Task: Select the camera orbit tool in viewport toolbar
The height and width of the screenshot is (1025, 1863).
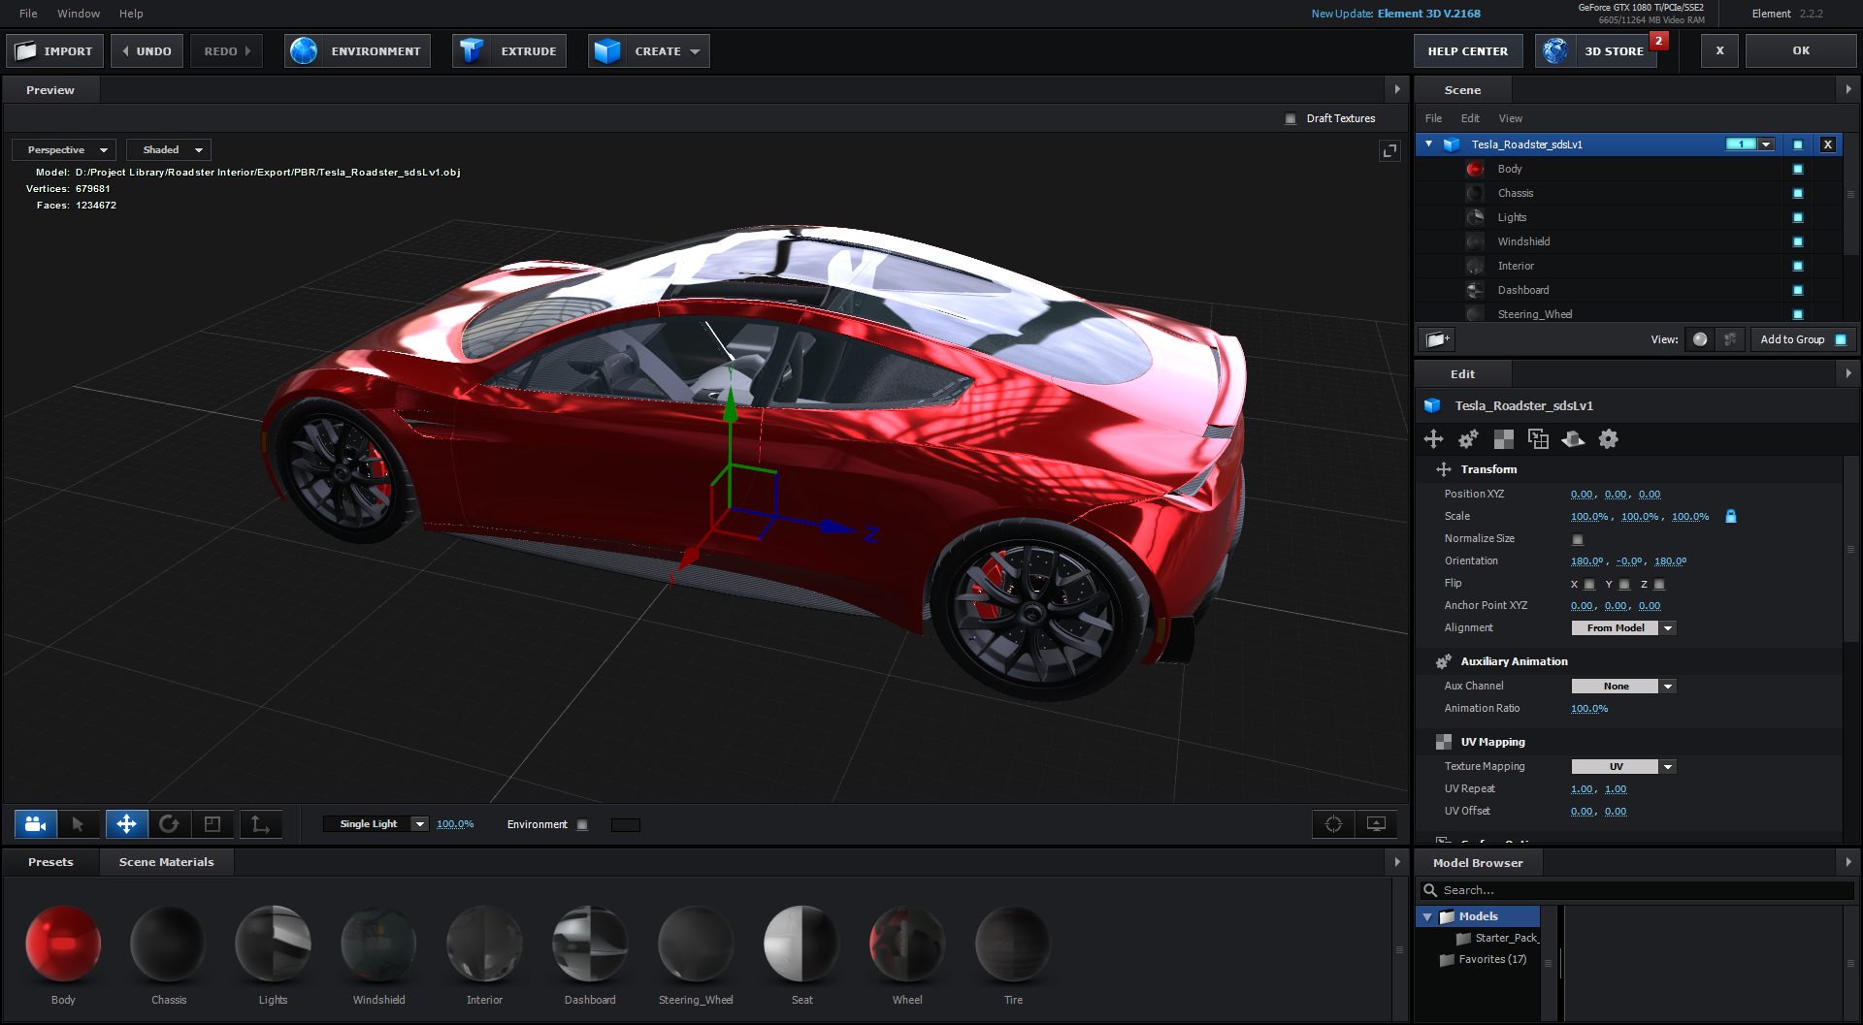Action: point(36,824)
